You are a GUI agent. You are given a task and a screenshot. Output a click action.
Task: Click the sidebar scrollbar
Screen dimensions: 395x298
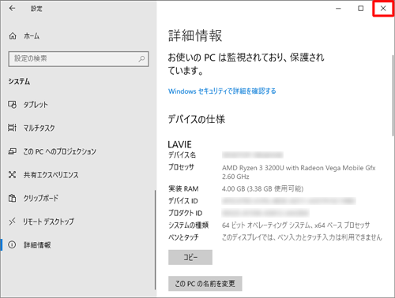(x=155, y=240)
